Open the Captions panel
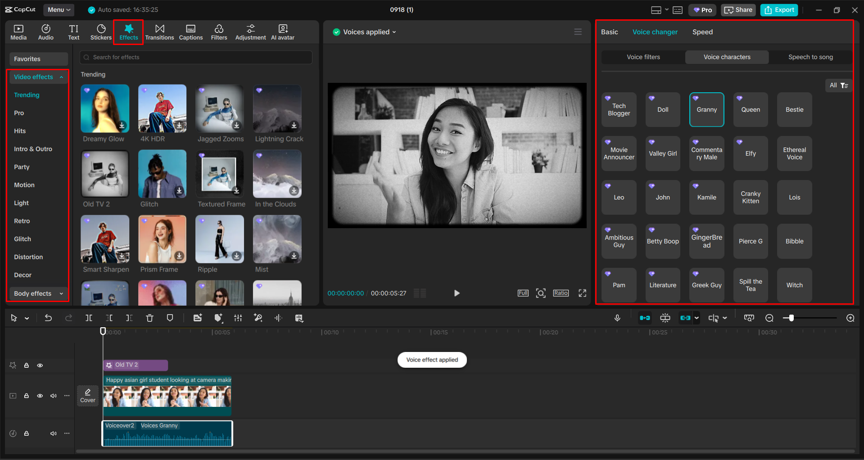This screenshot has height=460, width=864. tap(191, 32)
